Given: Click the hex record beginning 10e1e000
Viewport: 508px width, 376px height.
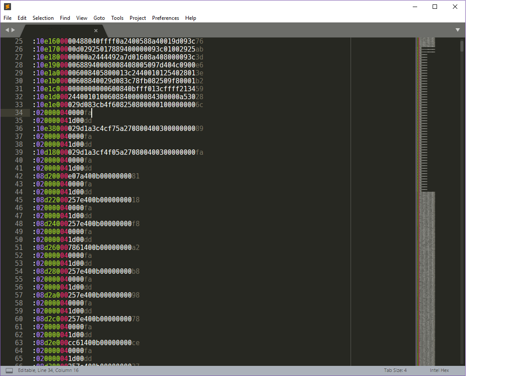Looking at the screenshot, I should 118,105.
